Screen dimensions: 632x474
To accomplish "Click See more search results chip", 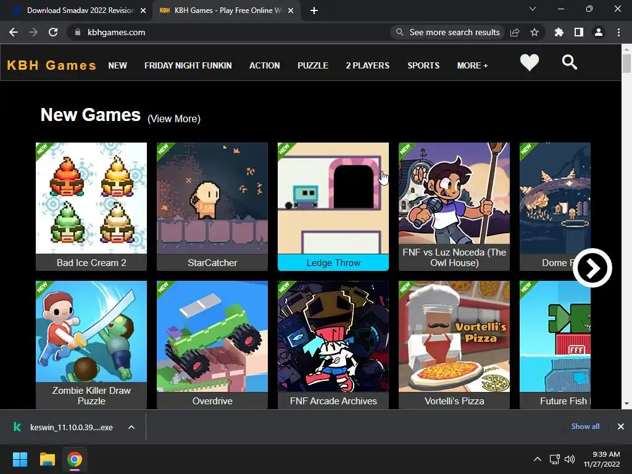I will (448, 32).
